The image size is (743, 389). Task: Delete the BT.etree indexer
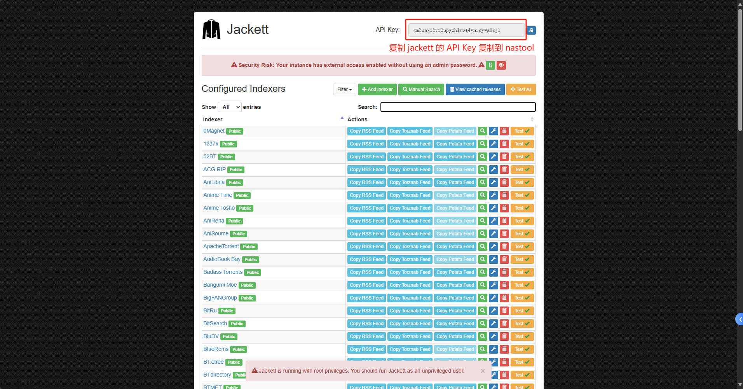click(504, 362)
